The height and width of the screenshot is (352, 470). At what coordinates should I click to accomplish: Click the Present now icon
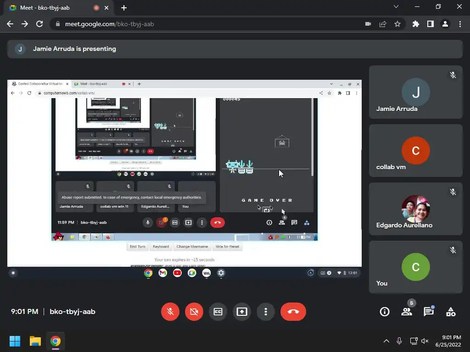[x=242, y=312]
